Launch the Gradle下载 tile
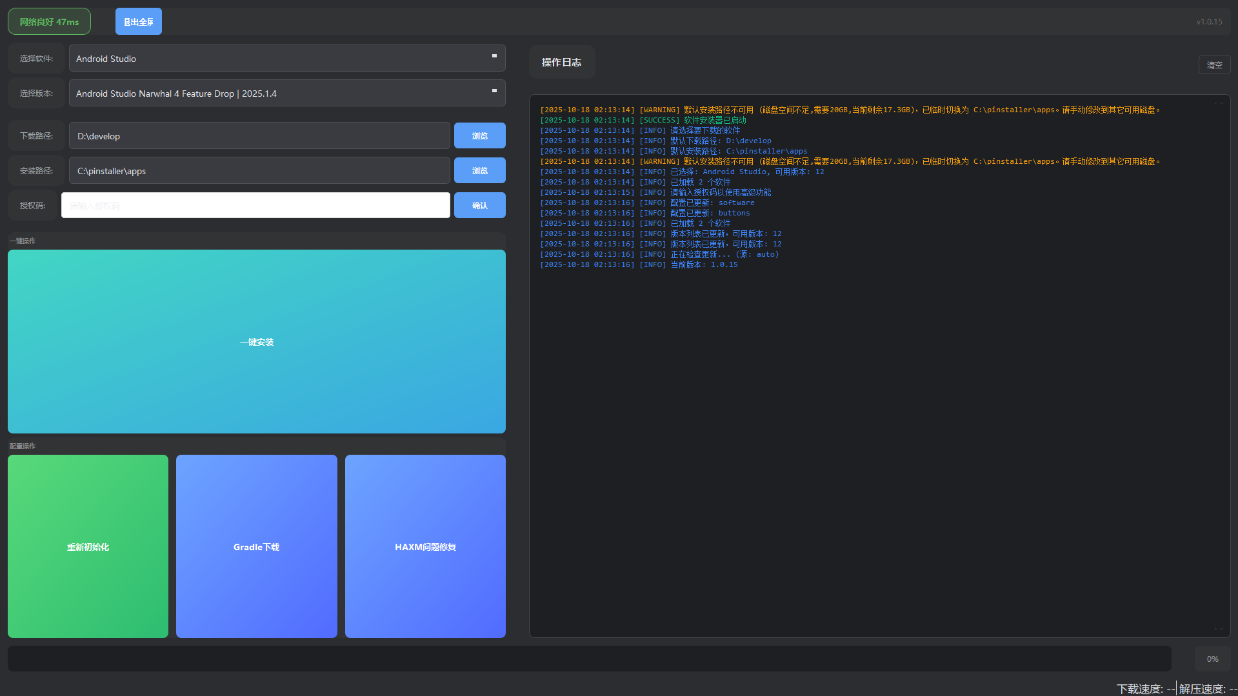The image size is (1238, 696). 256,546
